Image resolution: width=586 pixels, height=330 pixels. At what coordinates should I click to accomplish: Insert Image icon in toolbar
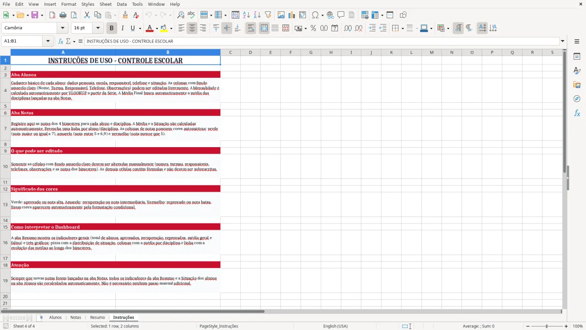coord(281,15)
